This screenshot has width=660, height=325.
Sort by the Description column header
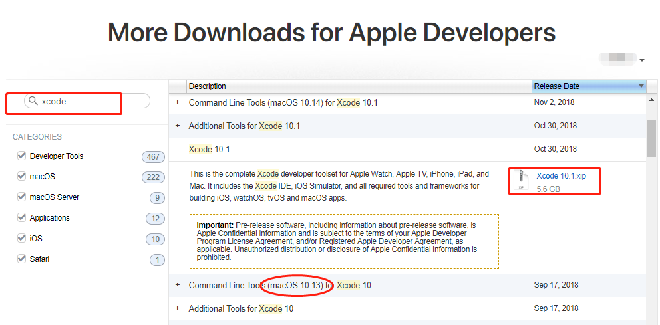coord(359,86)
